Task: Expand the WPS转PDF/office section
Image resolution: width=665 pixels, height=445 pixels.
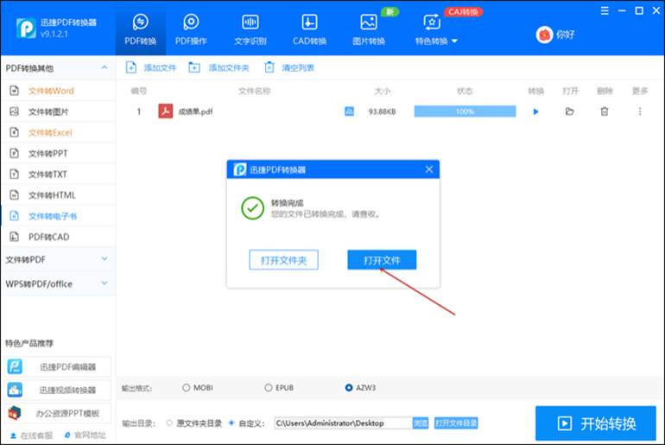Action: coord(104,283)
